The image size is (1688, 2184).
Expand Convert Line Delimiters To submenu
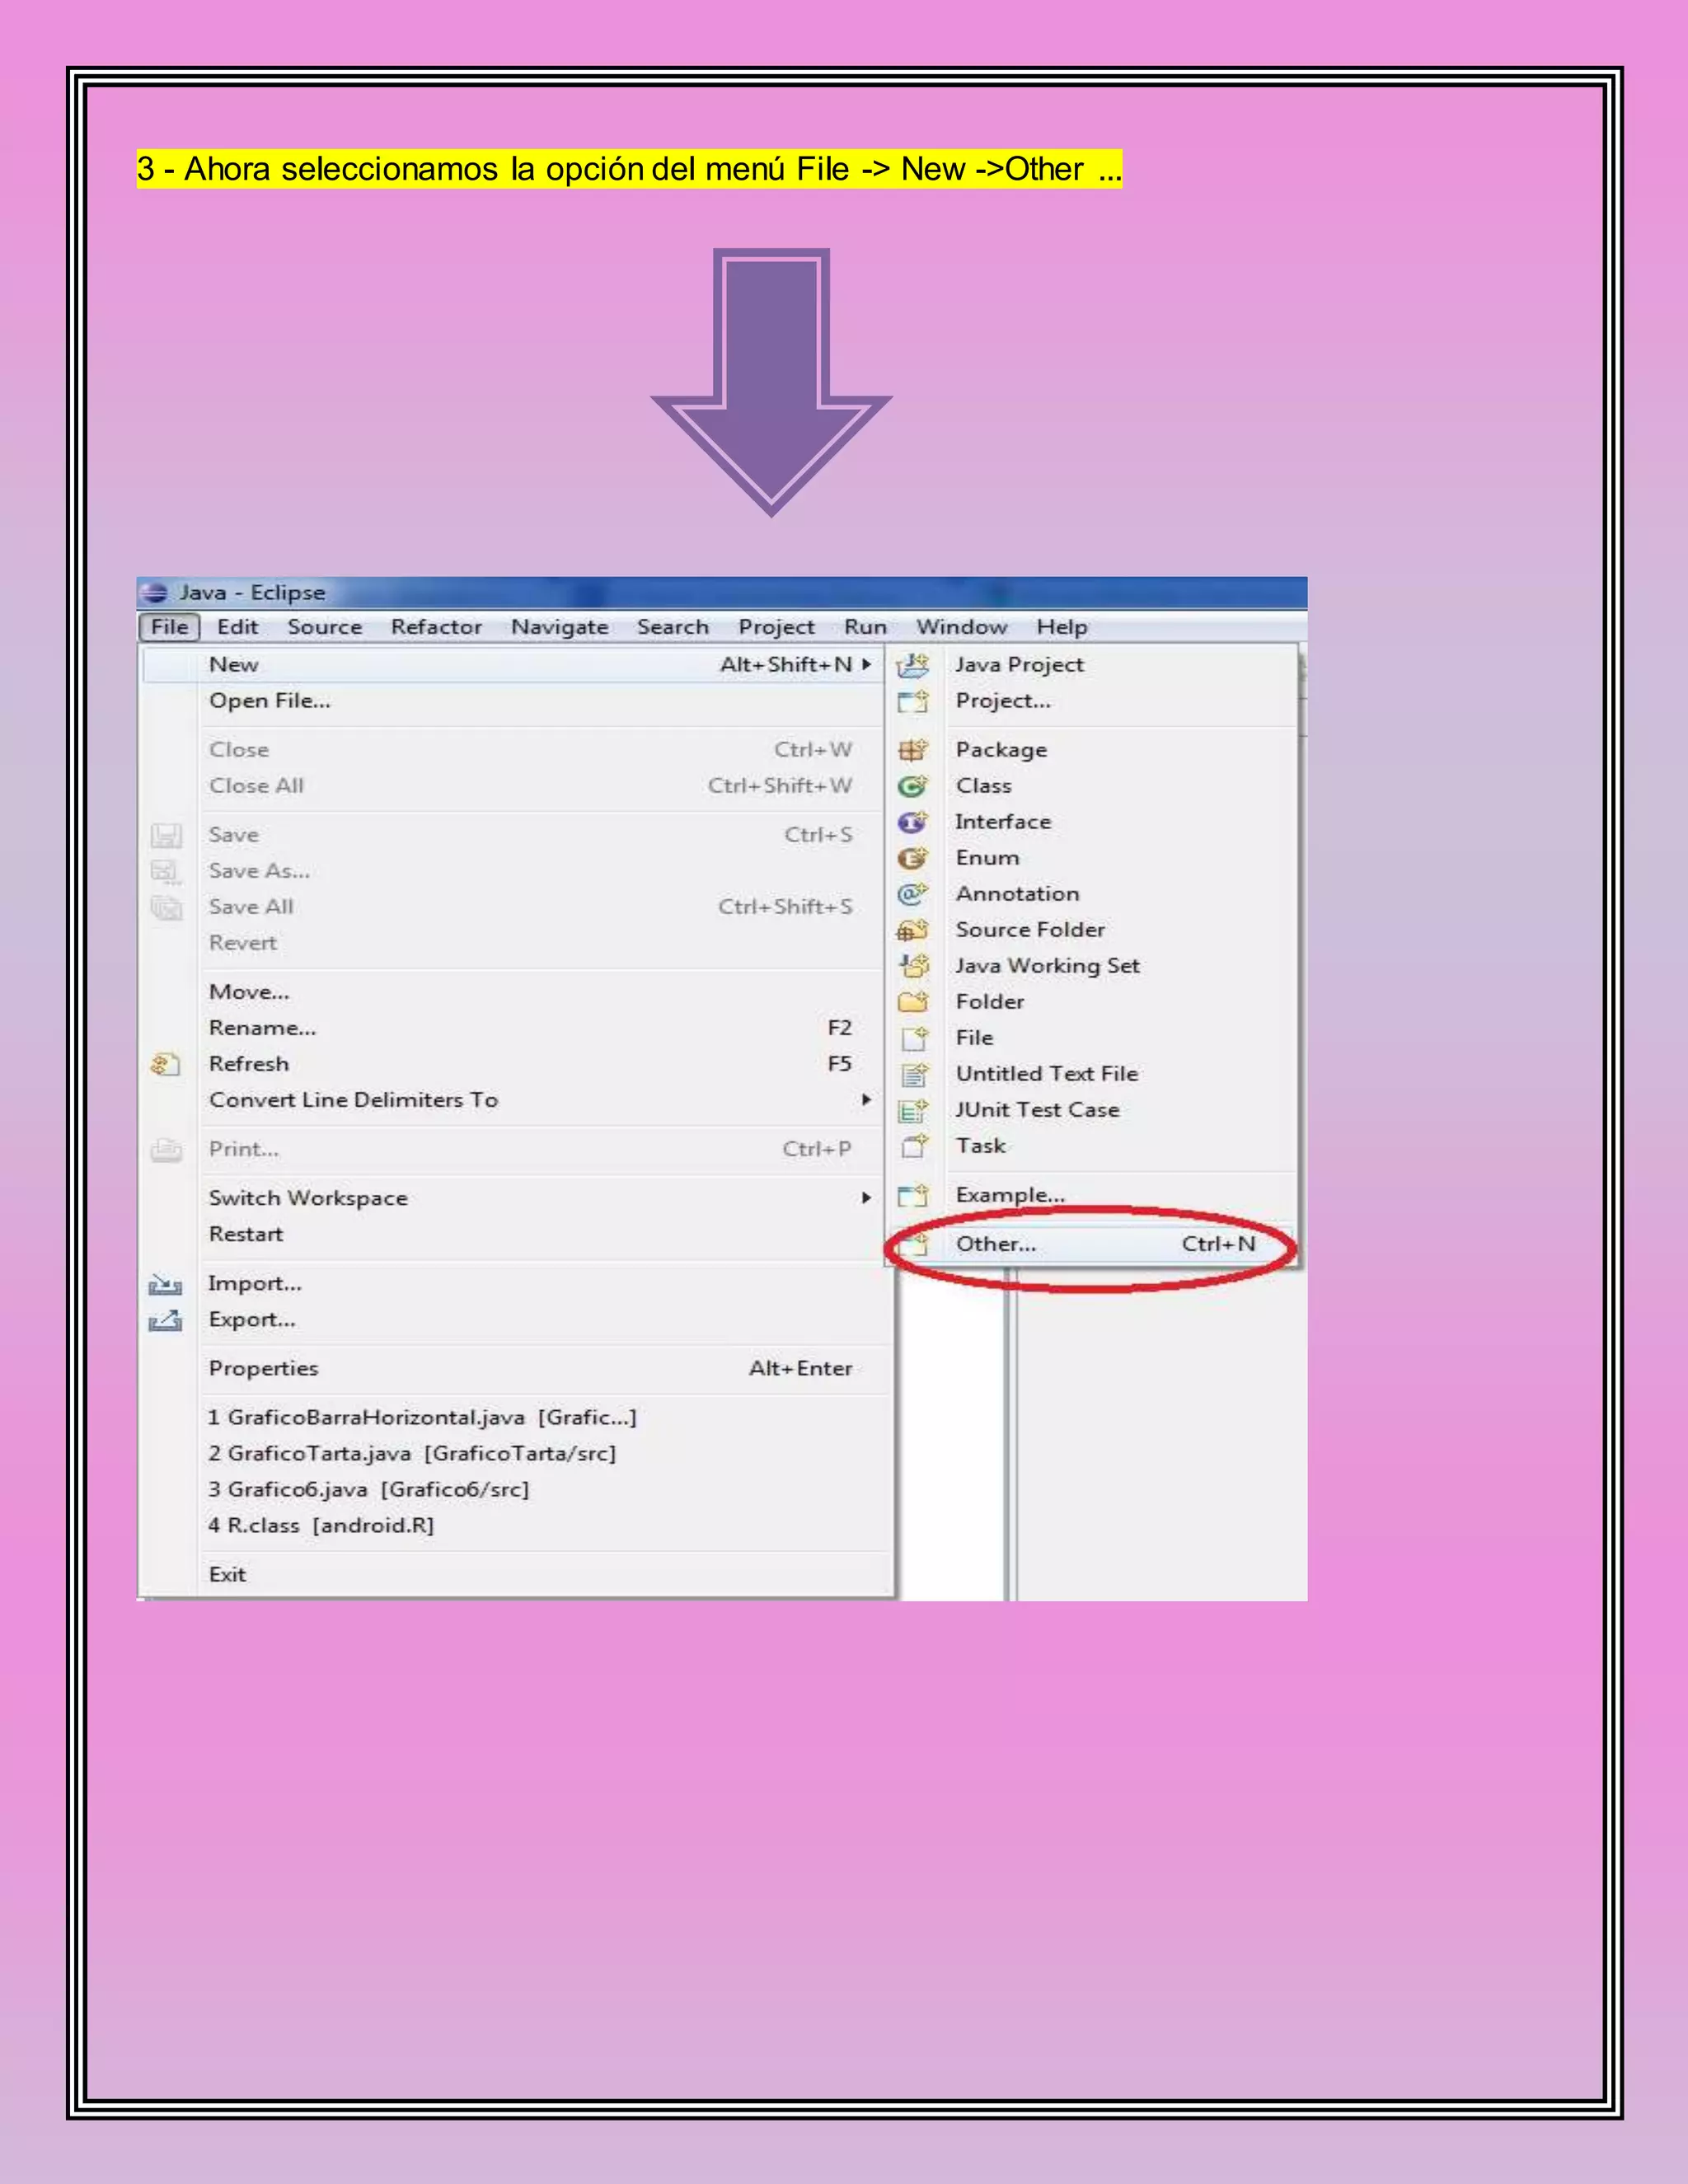pyautogui.click(x=866, y=1099)
